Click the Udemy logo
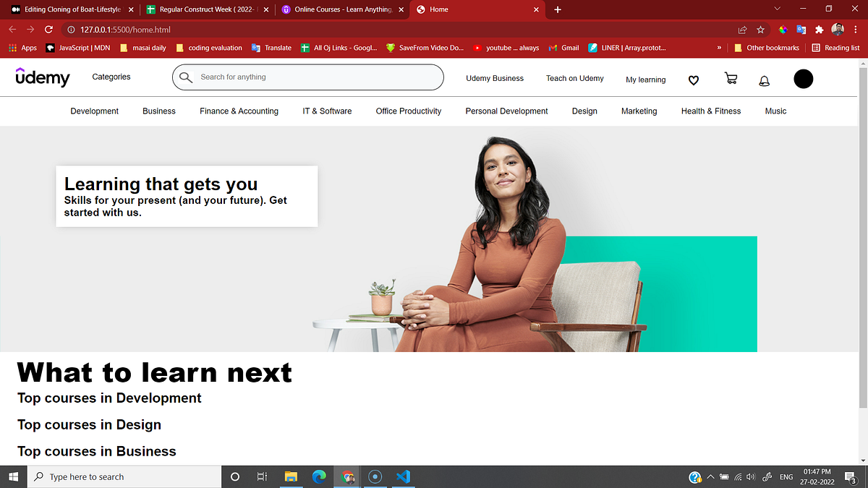 point(42,77)
